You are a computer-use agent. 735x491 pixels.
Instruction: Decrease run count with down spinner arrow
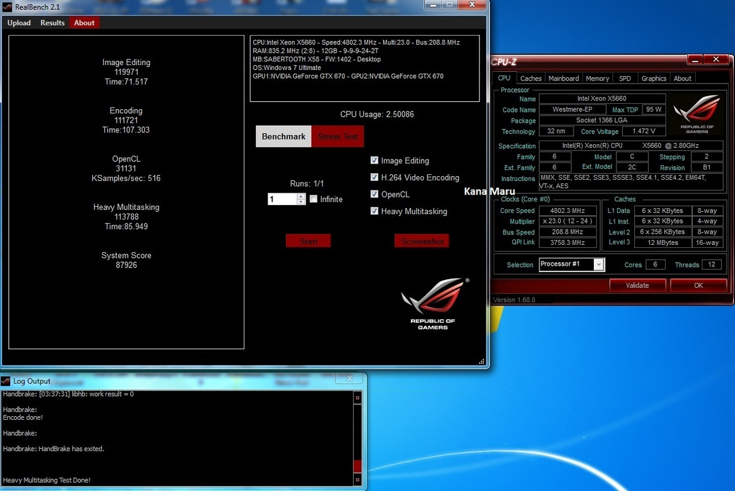pyautogui.click(x=301, y=202)
